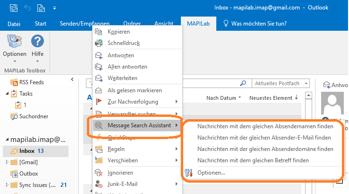Image resolution: width=349 pixels, height=194 pixels.
Task: Switch to the Ansicht tab
Action: tap(164, 24)
